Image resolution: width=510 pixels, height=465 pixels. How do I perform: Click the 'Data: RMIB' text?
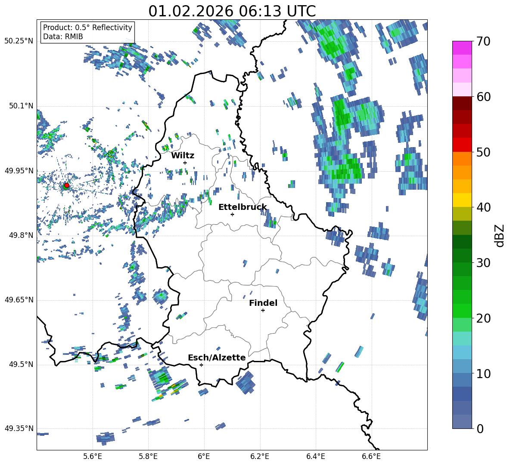pos(63,37)
